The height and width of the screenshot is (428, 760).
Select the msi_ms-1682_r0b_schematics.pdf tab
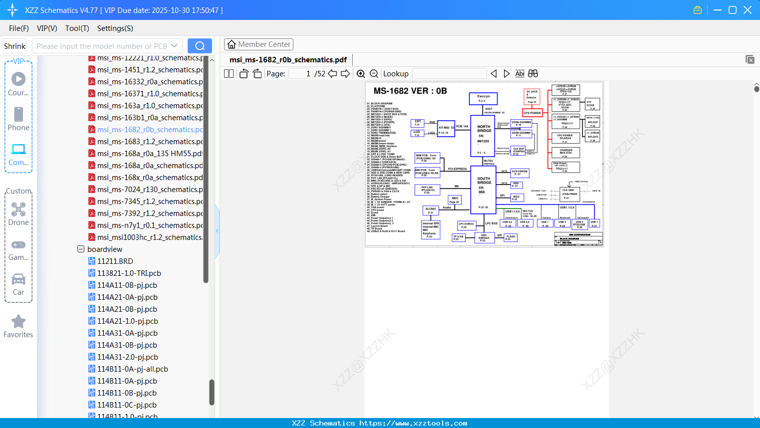tap(288, 60)
